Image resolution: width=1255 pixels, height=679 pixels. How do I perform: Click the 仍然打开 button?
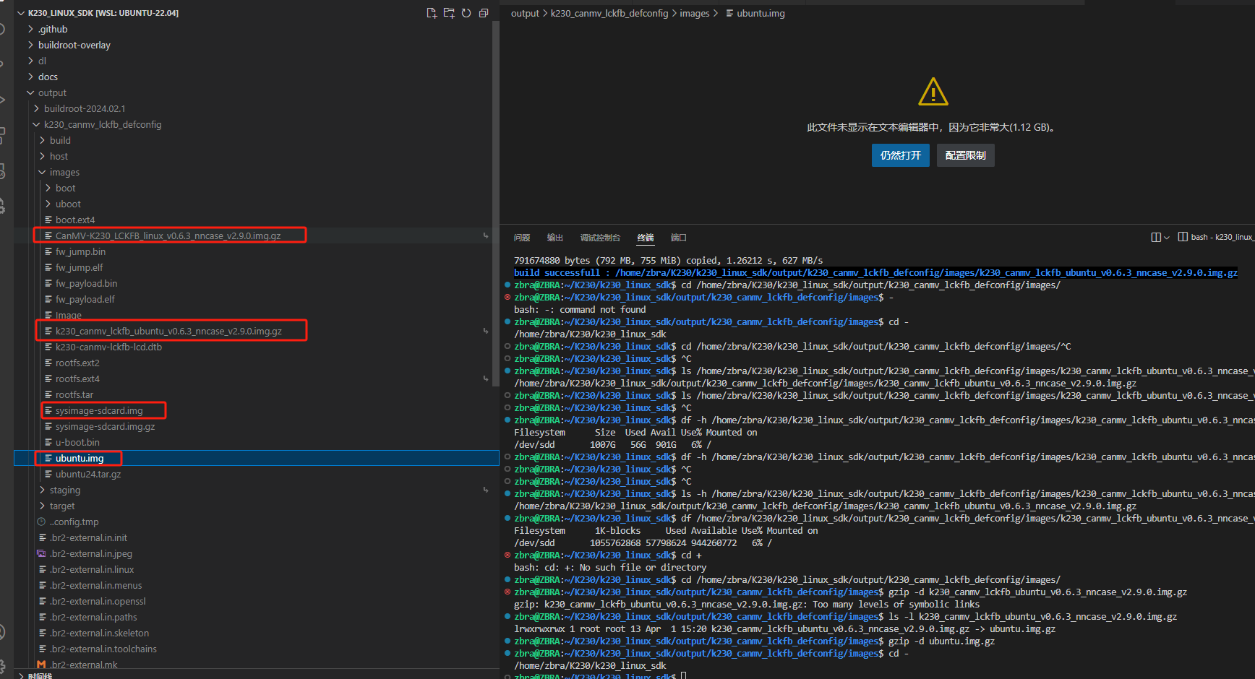901,155
